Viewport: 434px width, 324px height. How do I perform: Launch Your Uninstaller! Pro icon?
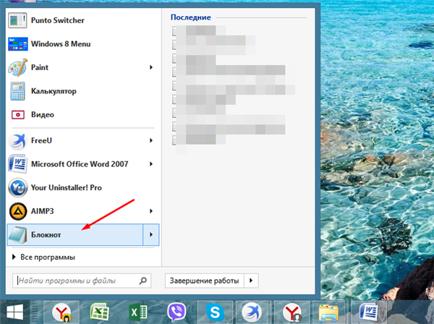(17, 187)
